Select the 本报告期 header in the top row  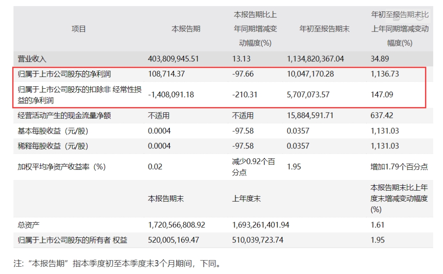(186, 29)
